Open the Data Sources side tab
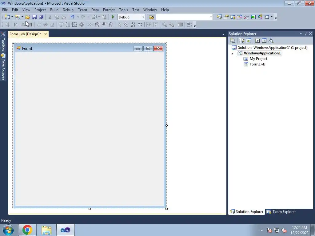Image resolution: width=315 pixels, height=236 pixels. [x=3, y=67]
